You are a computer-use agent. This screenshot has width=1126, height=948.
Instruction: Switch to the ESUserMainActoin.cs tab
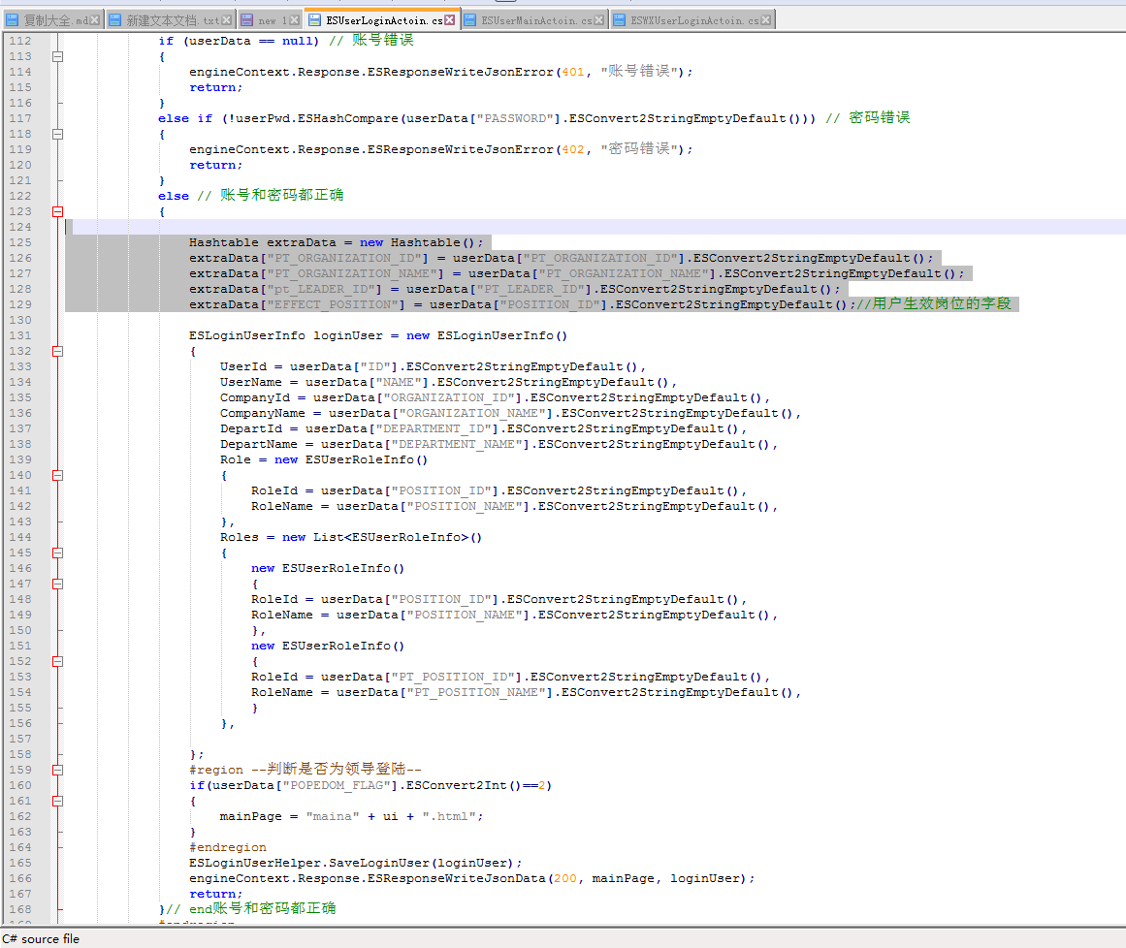(x=535, y=20)
